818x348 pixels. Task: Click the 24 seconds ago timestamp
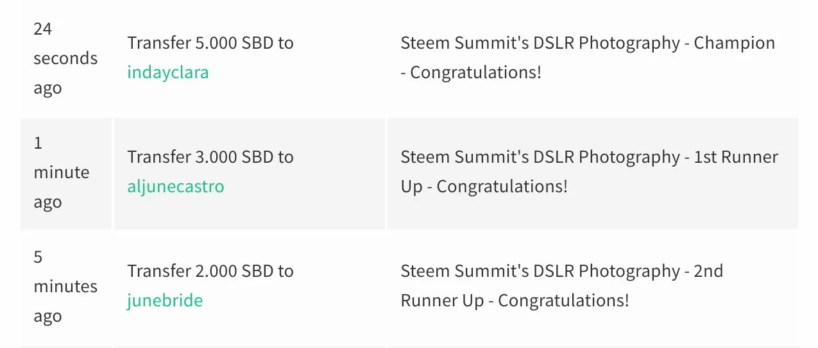[x=65, y=58]
